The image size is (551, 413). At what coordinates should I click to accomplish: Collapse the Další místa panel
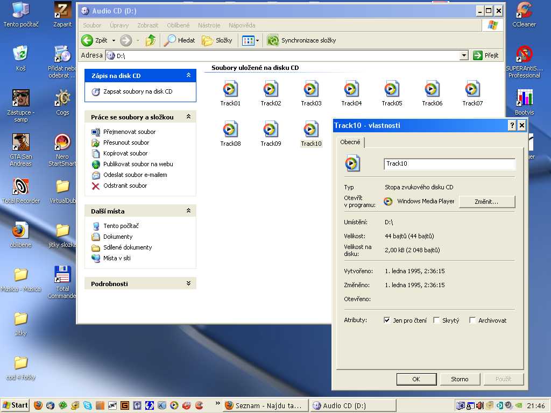pyautogui.click(x=188, y=211)
